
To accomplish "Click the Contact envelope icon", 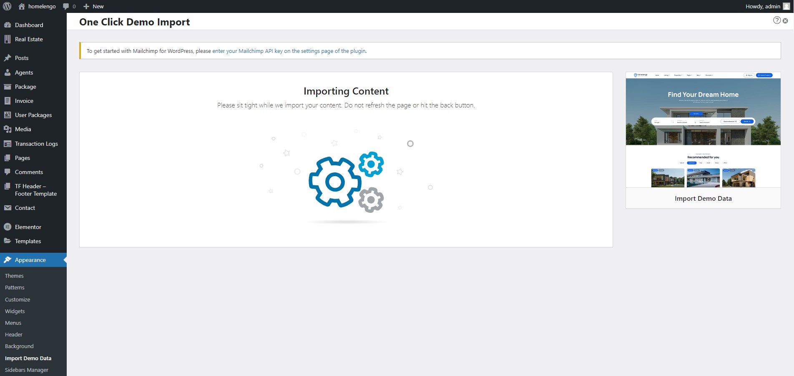I will coord(8,208).
